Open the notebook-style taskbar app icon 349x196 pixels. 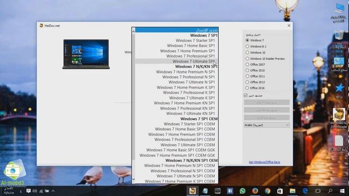click(205, 191)
